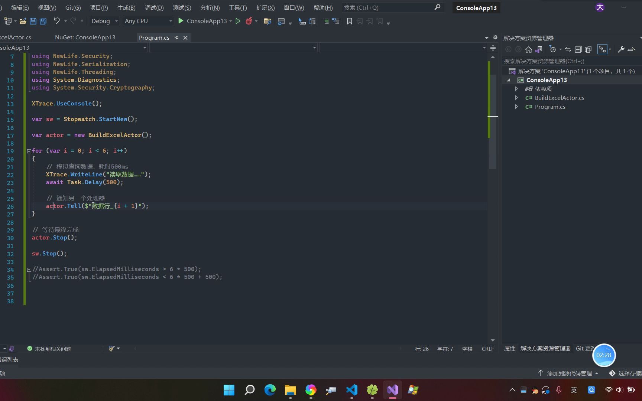Click the pending changes filter clock icon
642x401 pixels.
coord(553,49)
